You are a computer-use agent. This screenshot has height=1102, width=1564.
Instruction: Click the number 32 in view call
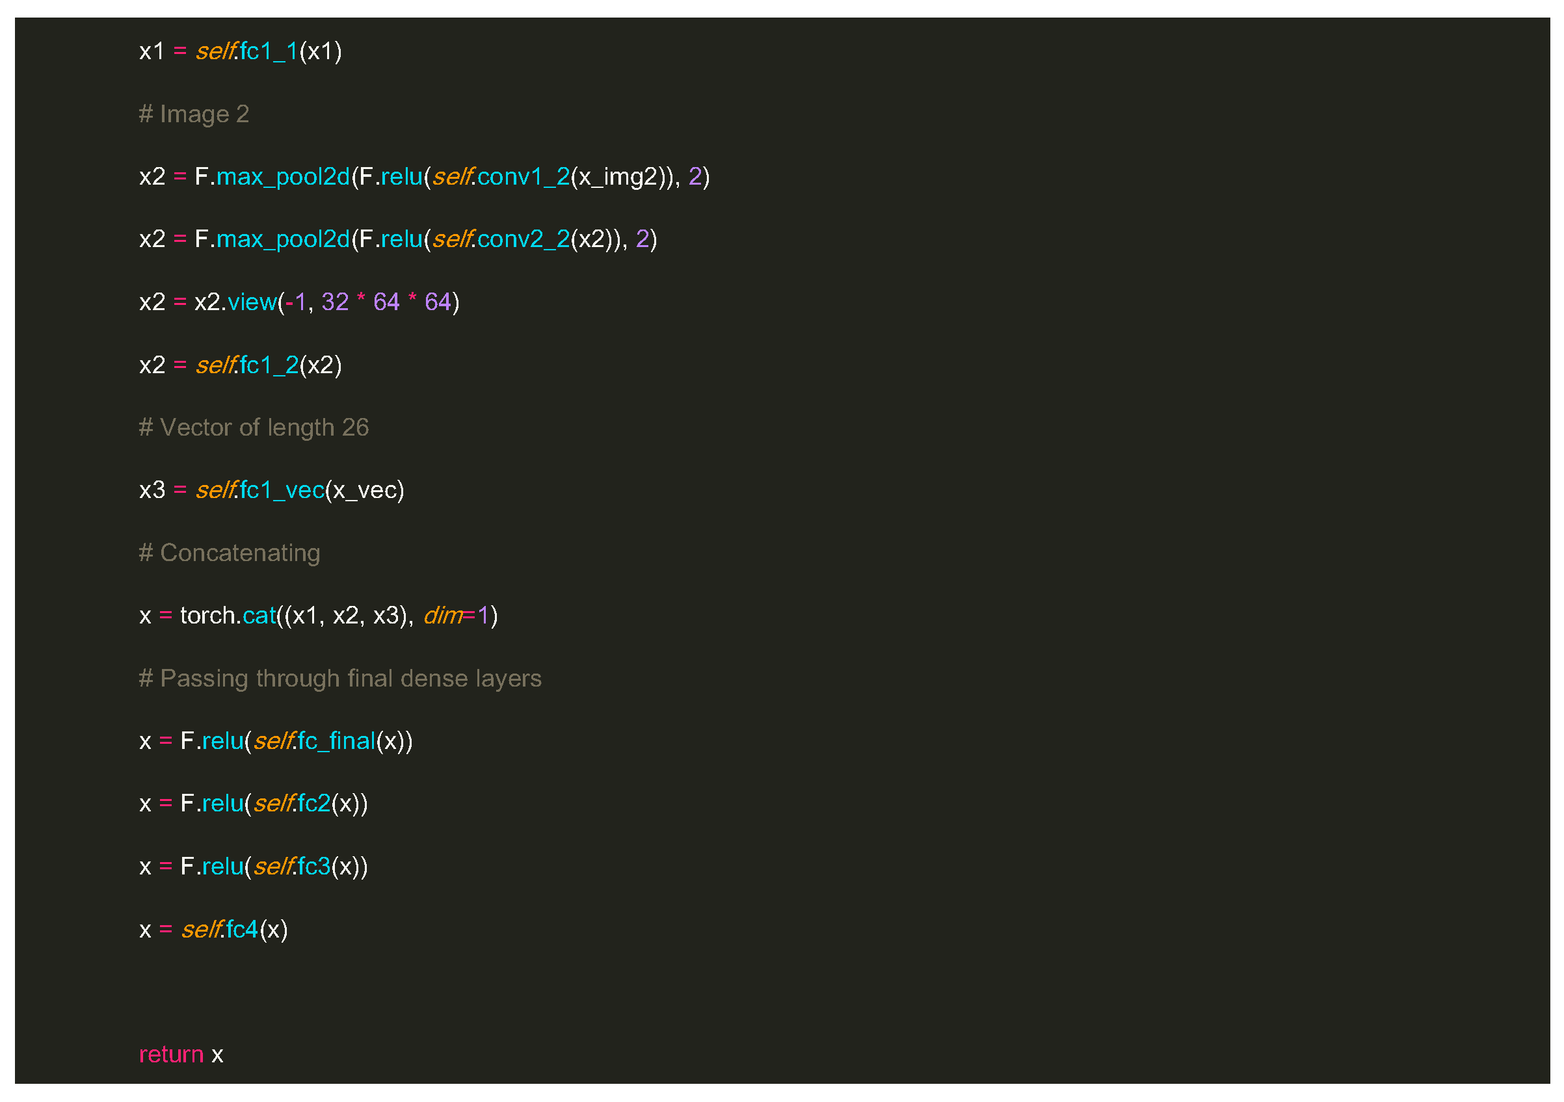pyautogui.click(x=334, y=302)
